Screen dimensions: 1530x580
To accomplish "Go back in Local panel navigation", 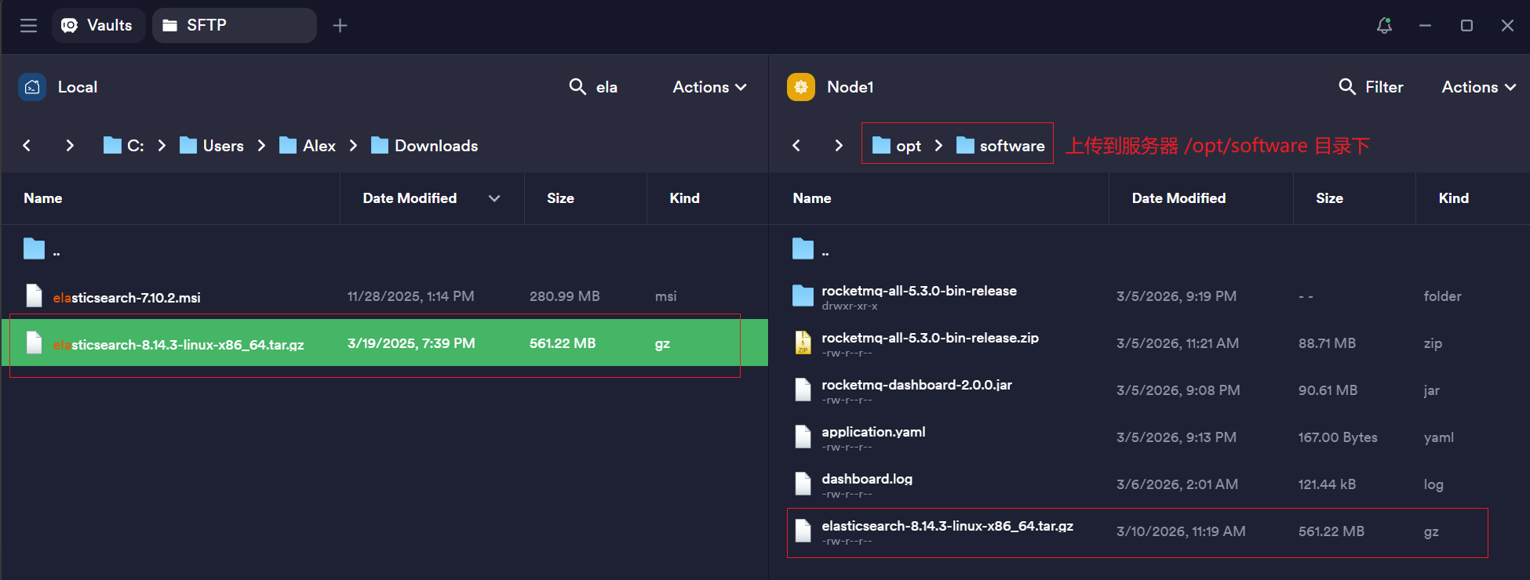I will pos(27,146).
